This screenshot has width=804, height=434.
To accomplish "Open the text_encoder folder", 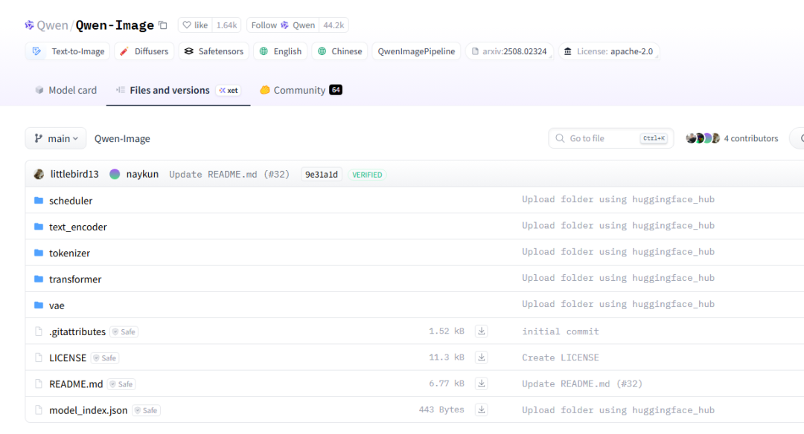I will click(x=78, y=227).
